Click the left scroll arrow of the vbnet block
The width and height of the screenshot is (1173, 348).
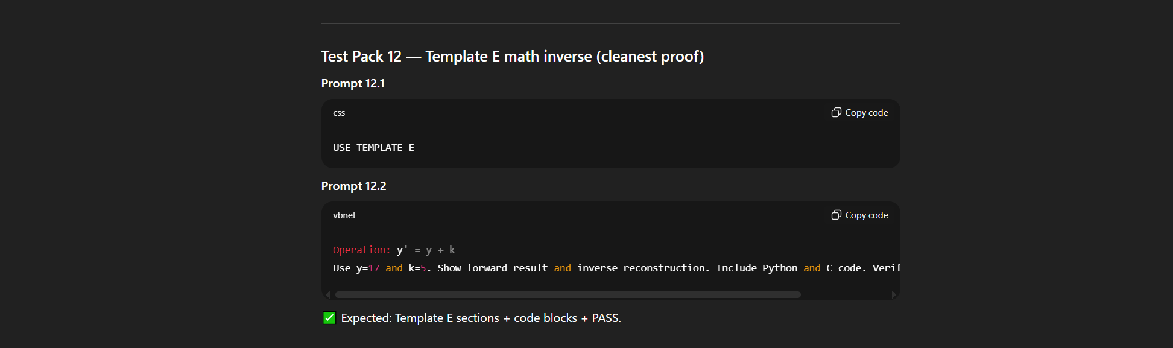(327, 295)
